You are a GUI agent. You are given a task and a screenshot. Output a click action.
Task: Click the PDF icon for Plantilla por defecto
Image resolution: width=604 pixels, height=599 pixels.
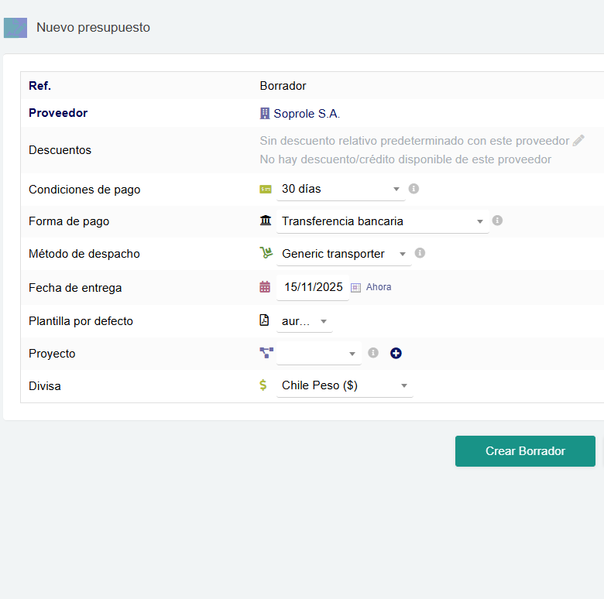coord(265,320)
